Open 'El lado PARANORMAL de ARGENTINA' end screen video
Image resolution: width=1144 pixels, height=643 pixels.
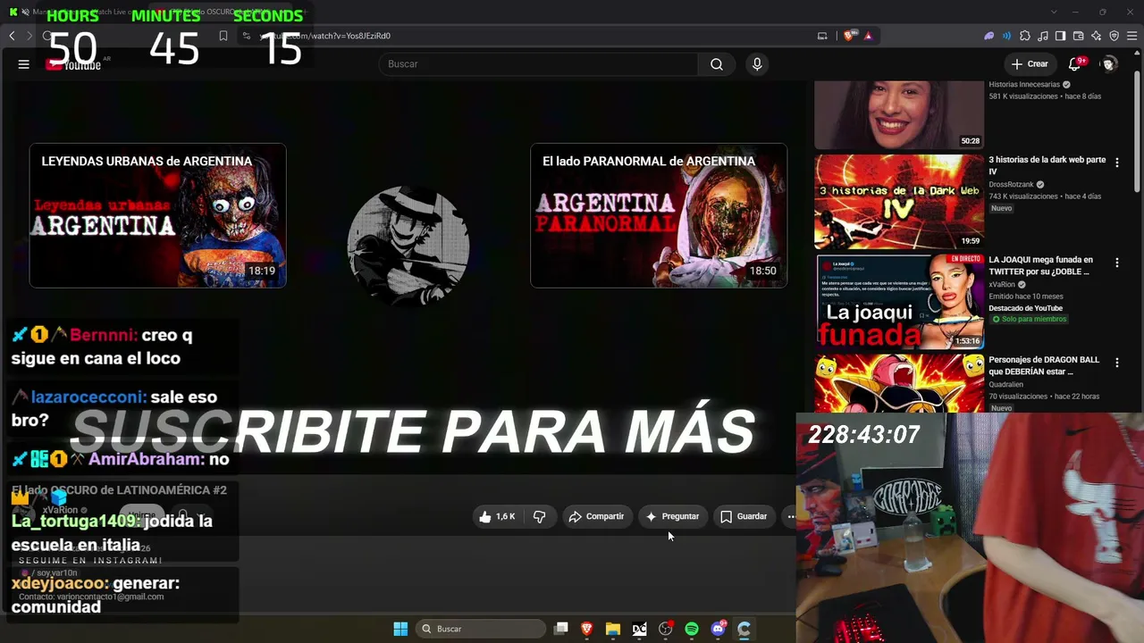point(659,216)
